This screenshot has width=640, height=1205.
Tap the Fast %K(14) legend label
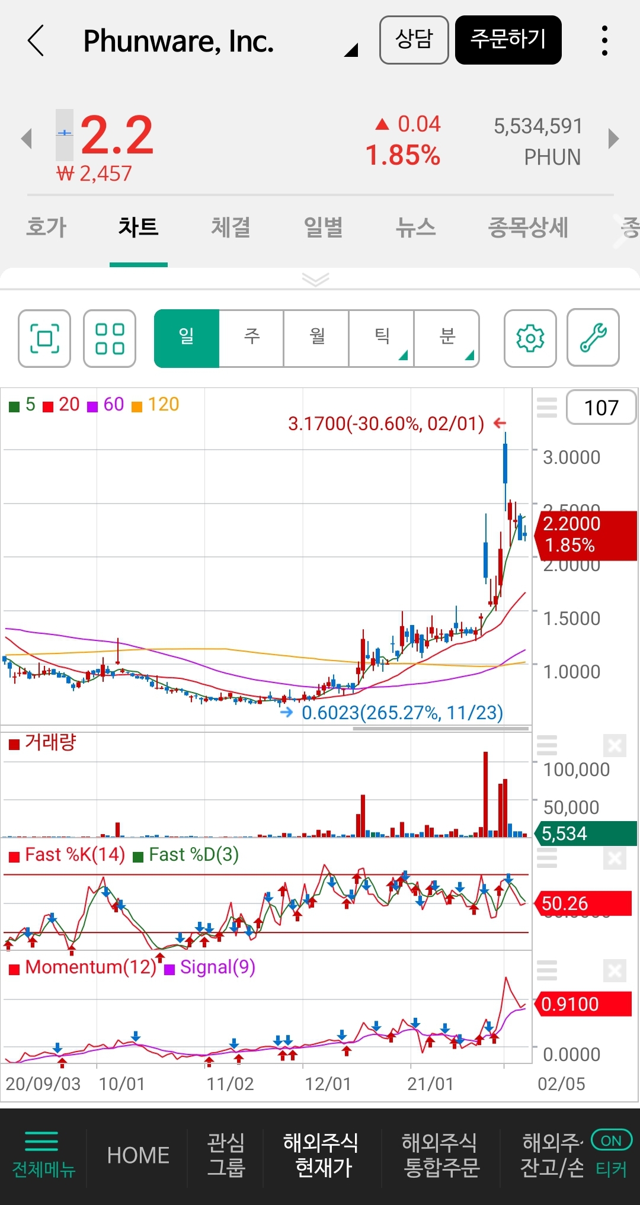pyautogui.click(x=75, y=855)
